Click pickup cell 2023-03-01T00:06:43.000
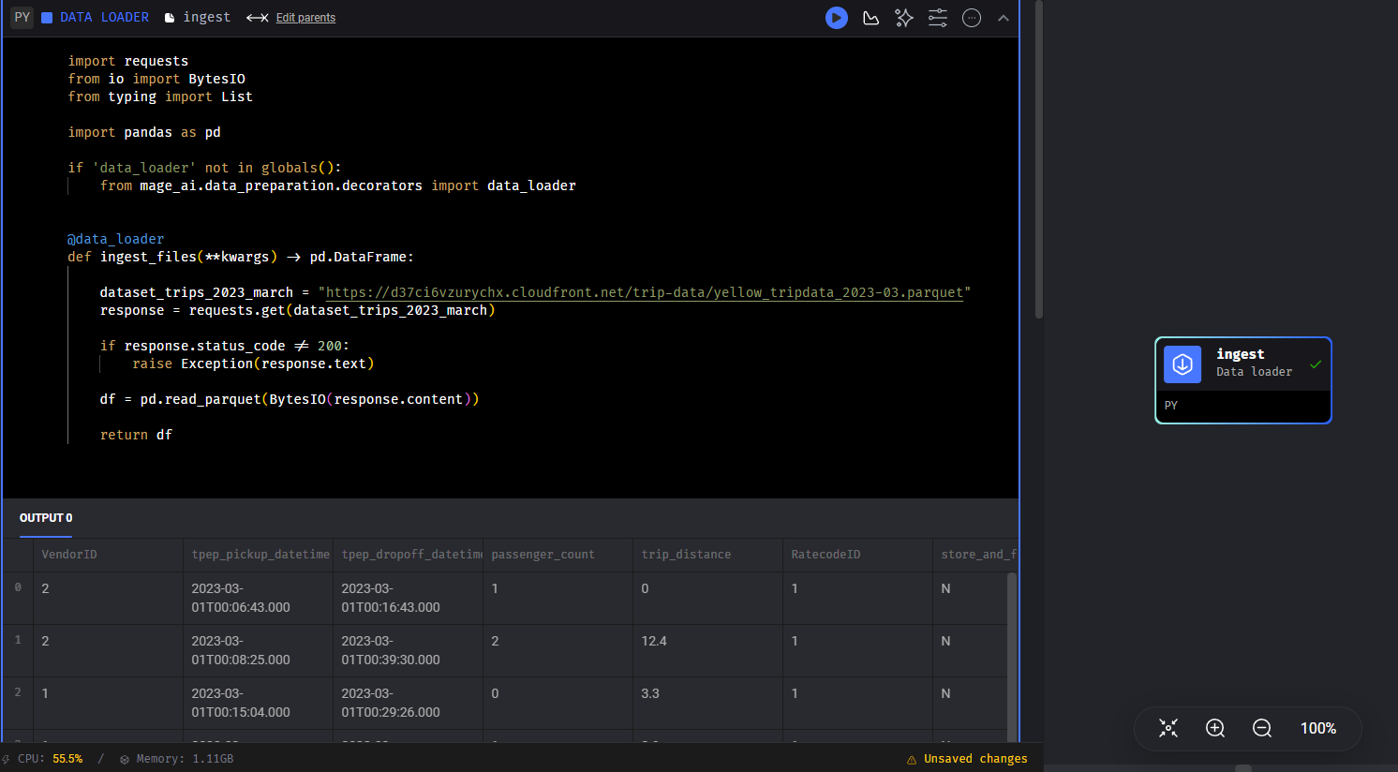 point(258,598)
